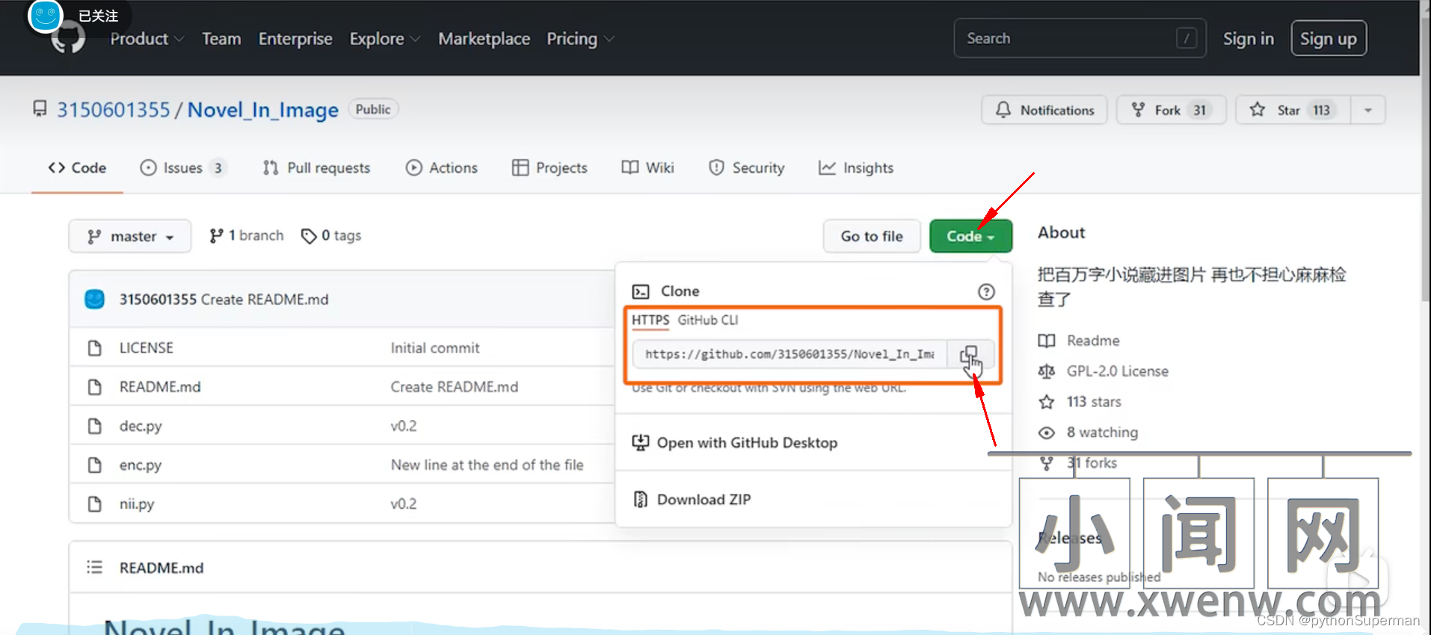The width and height of the screenshot is (1431, 635).
Task: Open the LICENSE file
Action: pos(147,348)
